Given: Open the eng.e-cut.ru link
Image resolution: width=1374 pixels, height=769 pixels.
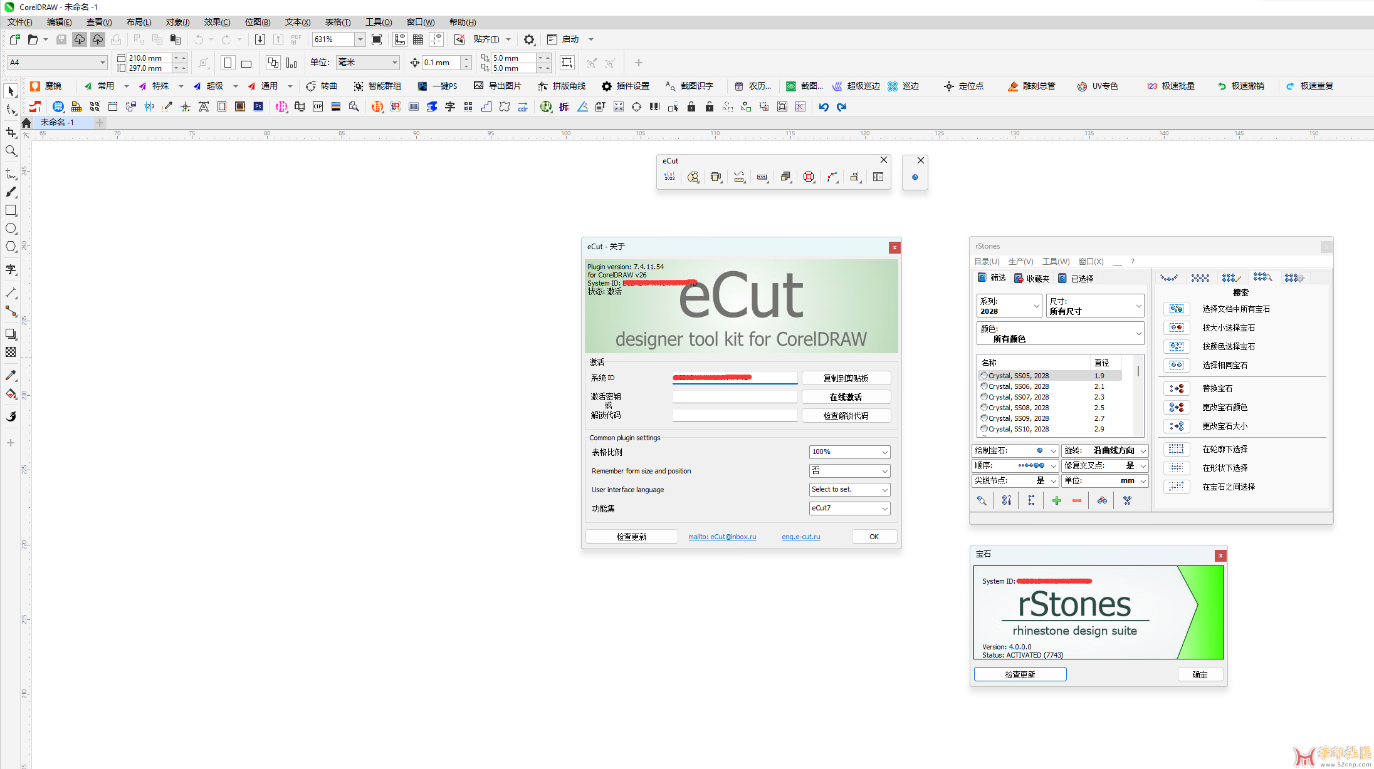Looking at the screenshot, I should [800, 537].
